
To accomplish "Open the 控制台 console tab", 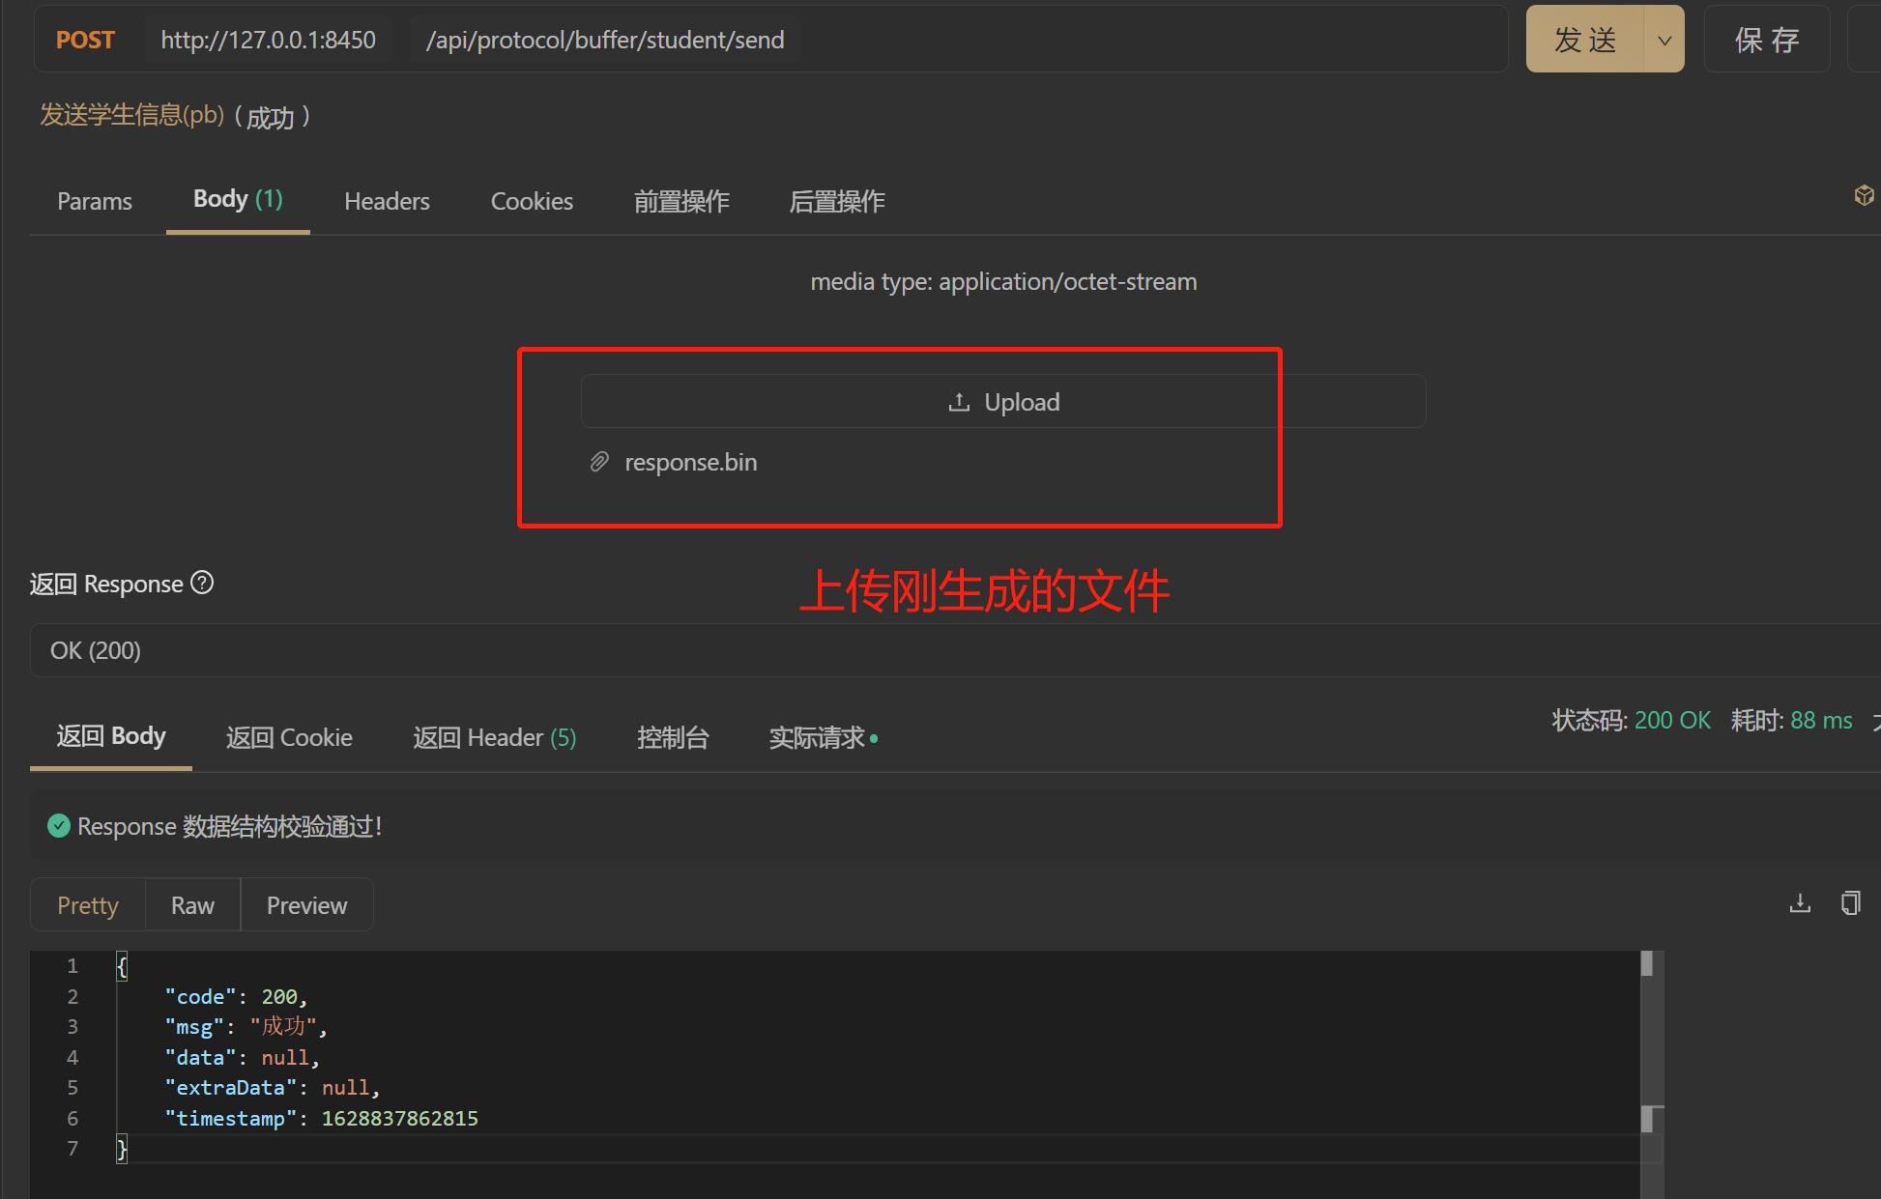I will point(673,737).
